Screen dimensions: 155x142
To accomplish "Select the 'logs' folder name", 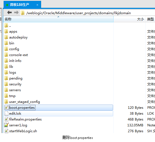I will click(12, 73).
